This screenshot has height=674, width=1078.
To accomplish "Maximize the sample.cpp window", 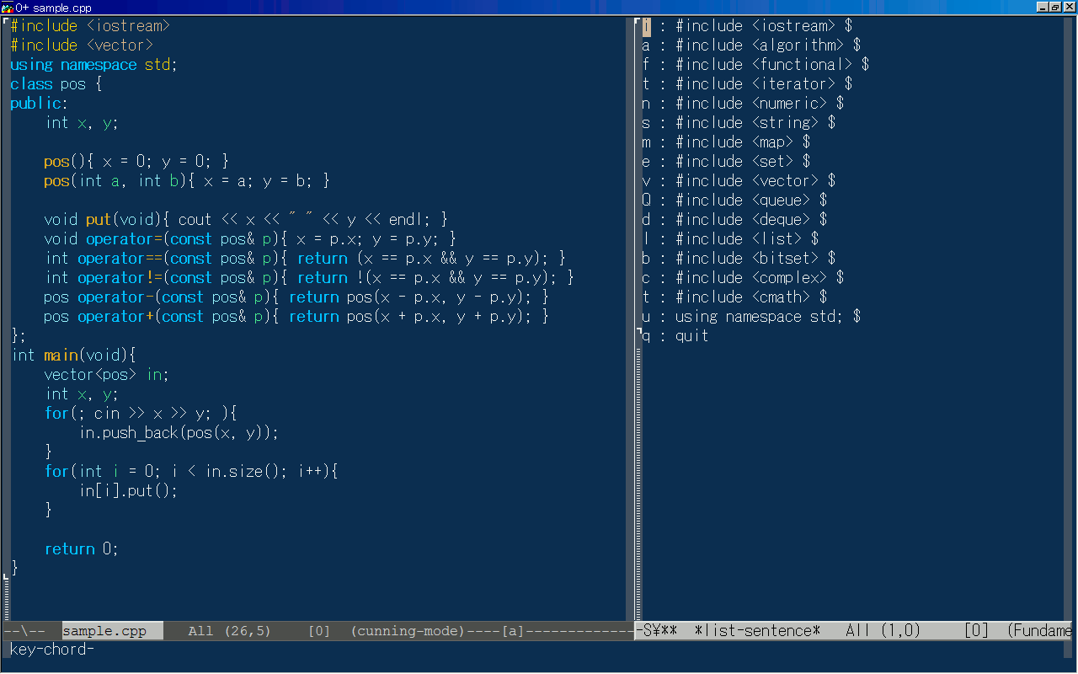I will tap(1055, 7).
